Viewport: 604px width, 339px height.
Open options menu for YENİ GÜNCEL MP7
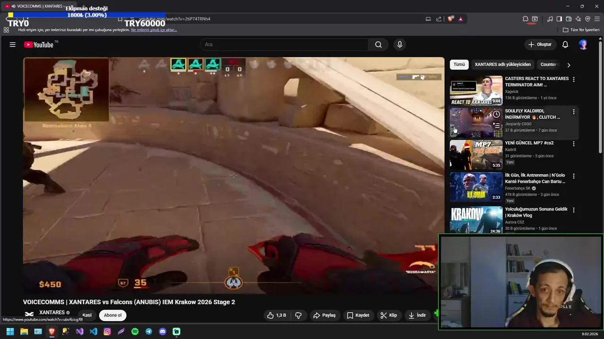(574, 144)
